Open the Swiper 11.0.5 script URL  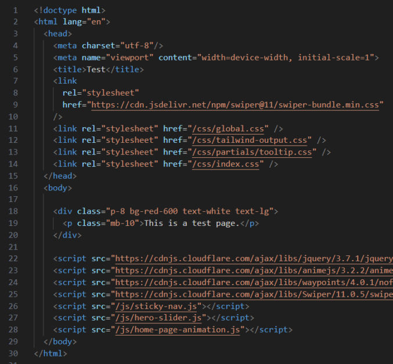[x=254, y=294]
